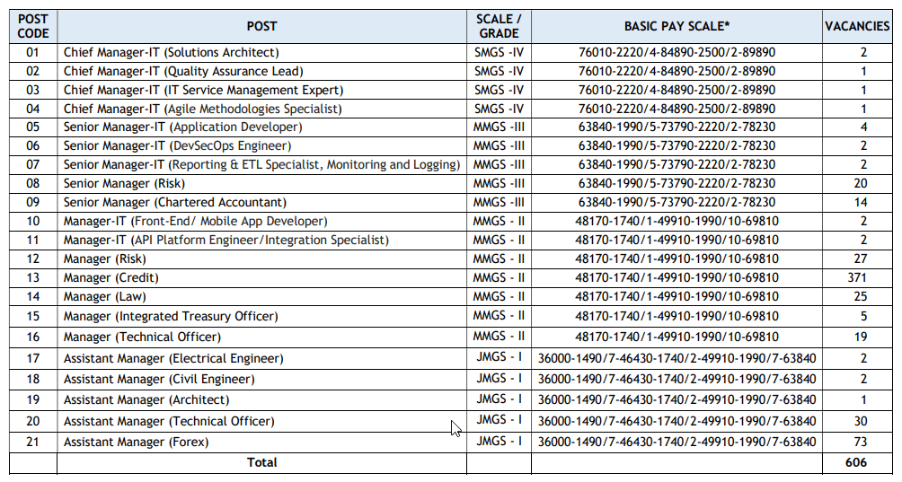902x482 pixels.
Task: Click the Agile Methodologies Specialist post
Action: (202, 109)
